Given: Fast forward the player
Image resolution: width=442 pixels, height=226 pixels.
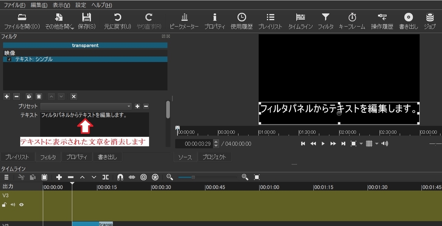Looking at the screenshot, I should (x=333, y=144).
